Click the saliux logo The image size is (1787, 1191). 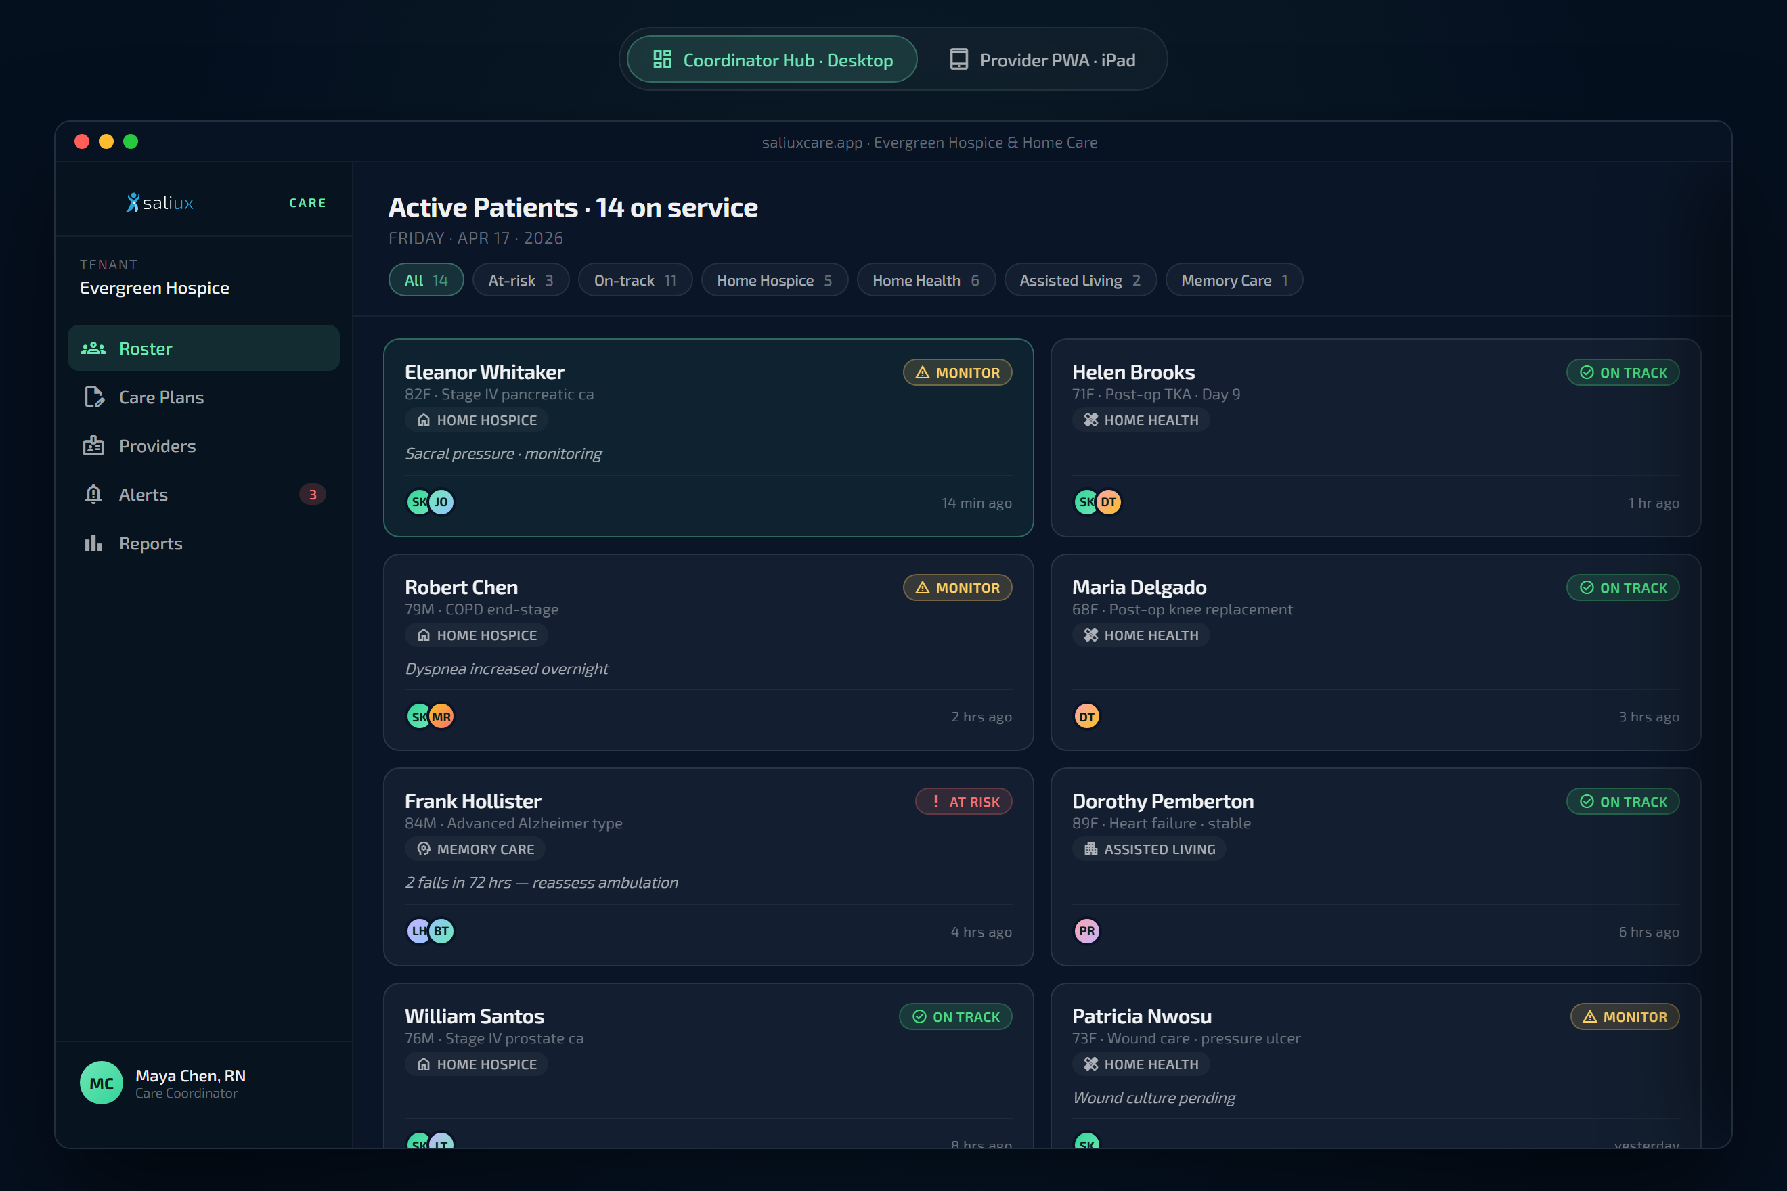click(160, 203)
